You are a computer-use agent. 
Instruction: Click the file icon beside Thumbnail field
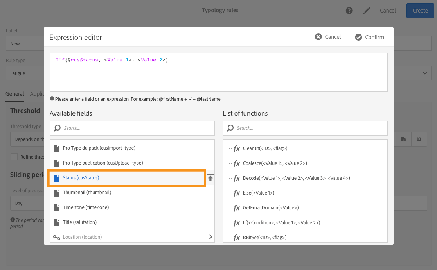57,193
